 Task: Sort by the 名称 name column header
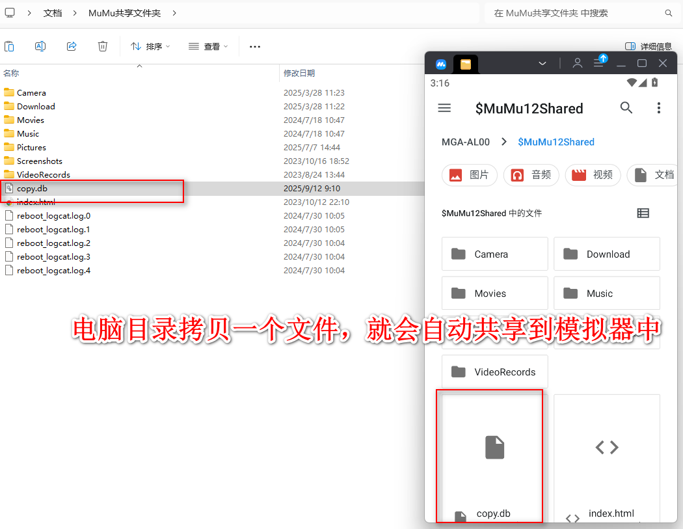[x=11, y=74]
